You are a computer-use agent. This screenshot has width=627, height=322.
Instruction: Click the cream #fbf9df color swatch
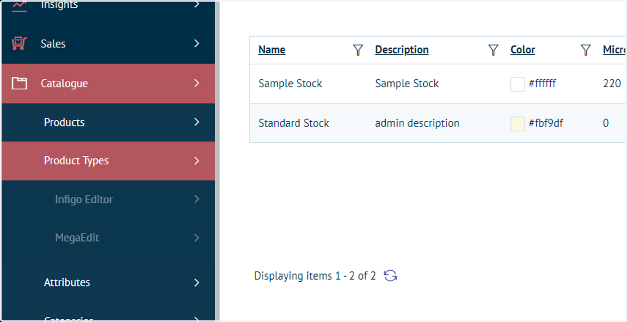click(517, 124)
